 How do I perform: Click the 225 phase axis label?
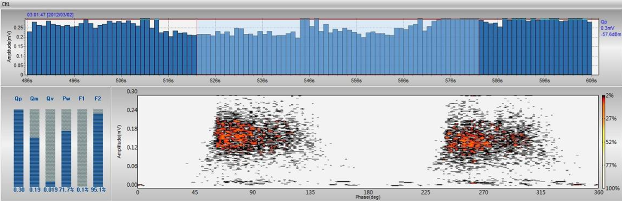426,192
